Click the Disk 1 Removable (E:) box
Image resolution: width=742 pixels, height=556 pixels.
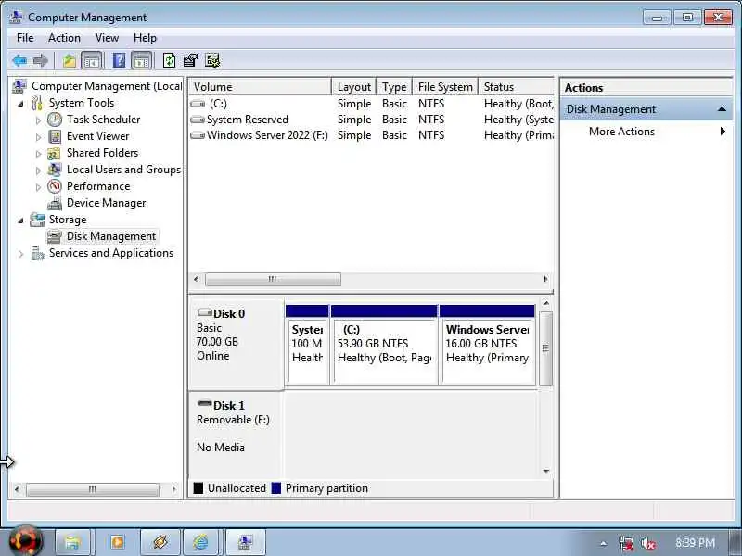click(x=237, y=434)
